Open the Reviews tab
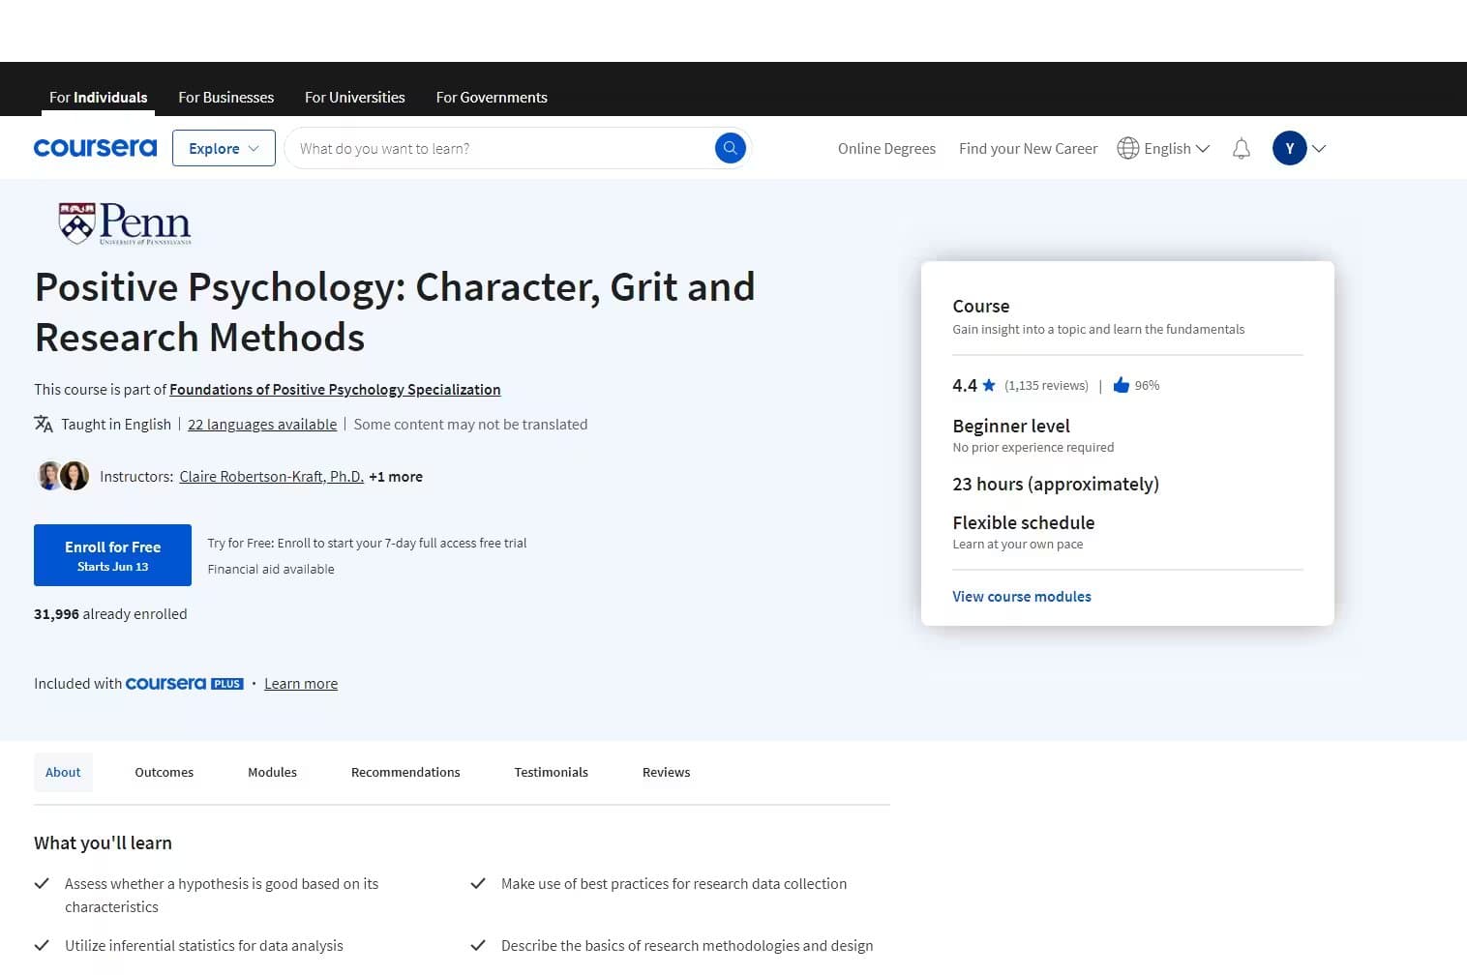 click(x=666, y=772)
